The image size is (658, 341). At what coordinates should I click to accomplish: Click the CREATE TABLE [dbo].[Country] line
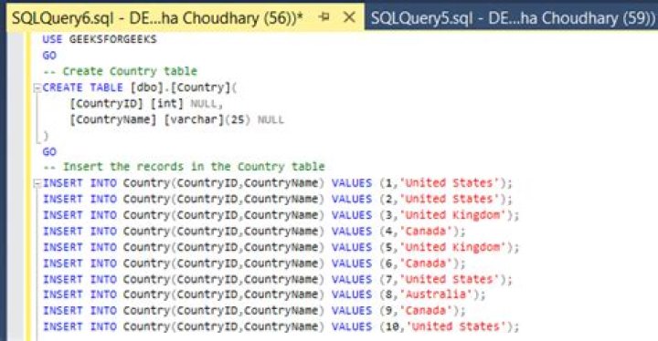coord(140,88)
